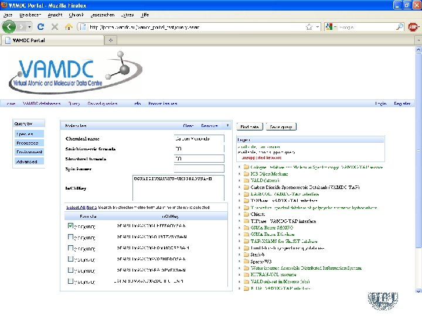Click the search engine icon in the search box
The width and height of the screenshot is (422, 316).
point(329,27)
